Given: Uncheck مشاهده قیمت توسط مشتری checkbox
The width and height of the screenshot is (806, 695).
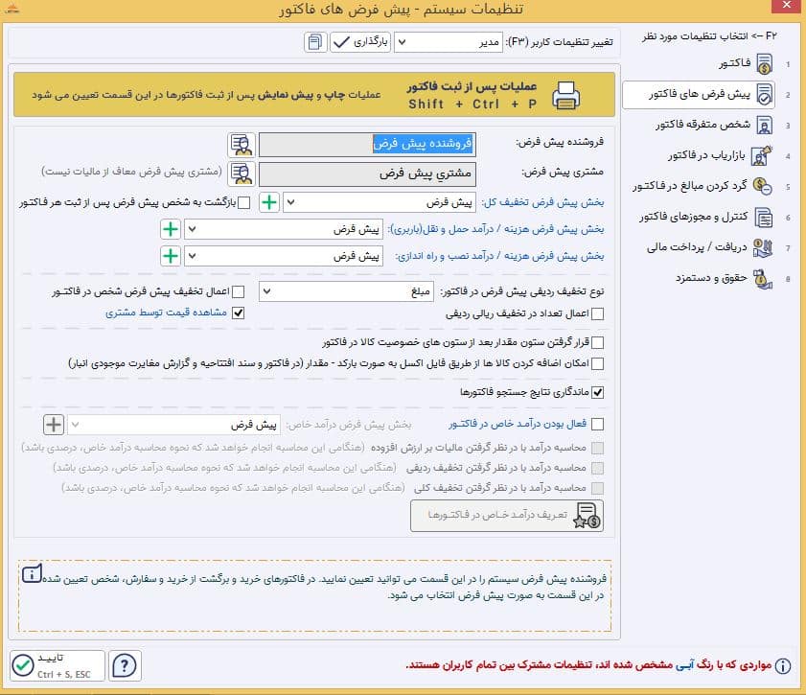Looking at the screenshot, I should coord(238,313).
